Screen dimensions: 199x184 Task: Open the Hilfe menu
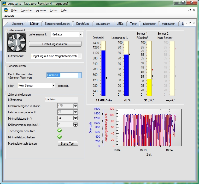pyautogui.click(x=64, y=10)
